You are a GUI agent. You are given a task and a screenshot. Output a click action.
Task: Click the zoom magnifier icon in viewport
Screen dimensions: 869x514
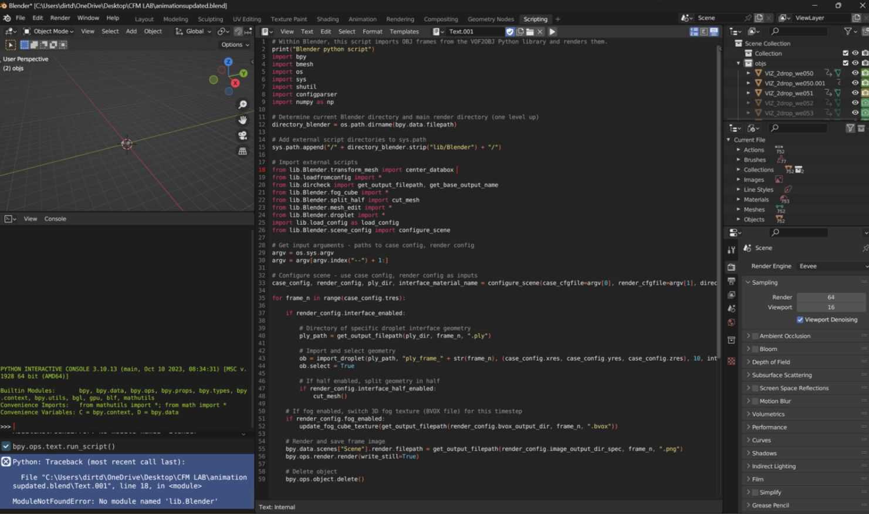coord(242,104)
